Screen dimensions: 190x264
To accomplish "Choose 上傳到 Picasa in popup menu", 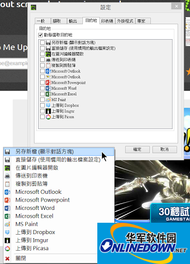I will (x=50, y=249).
